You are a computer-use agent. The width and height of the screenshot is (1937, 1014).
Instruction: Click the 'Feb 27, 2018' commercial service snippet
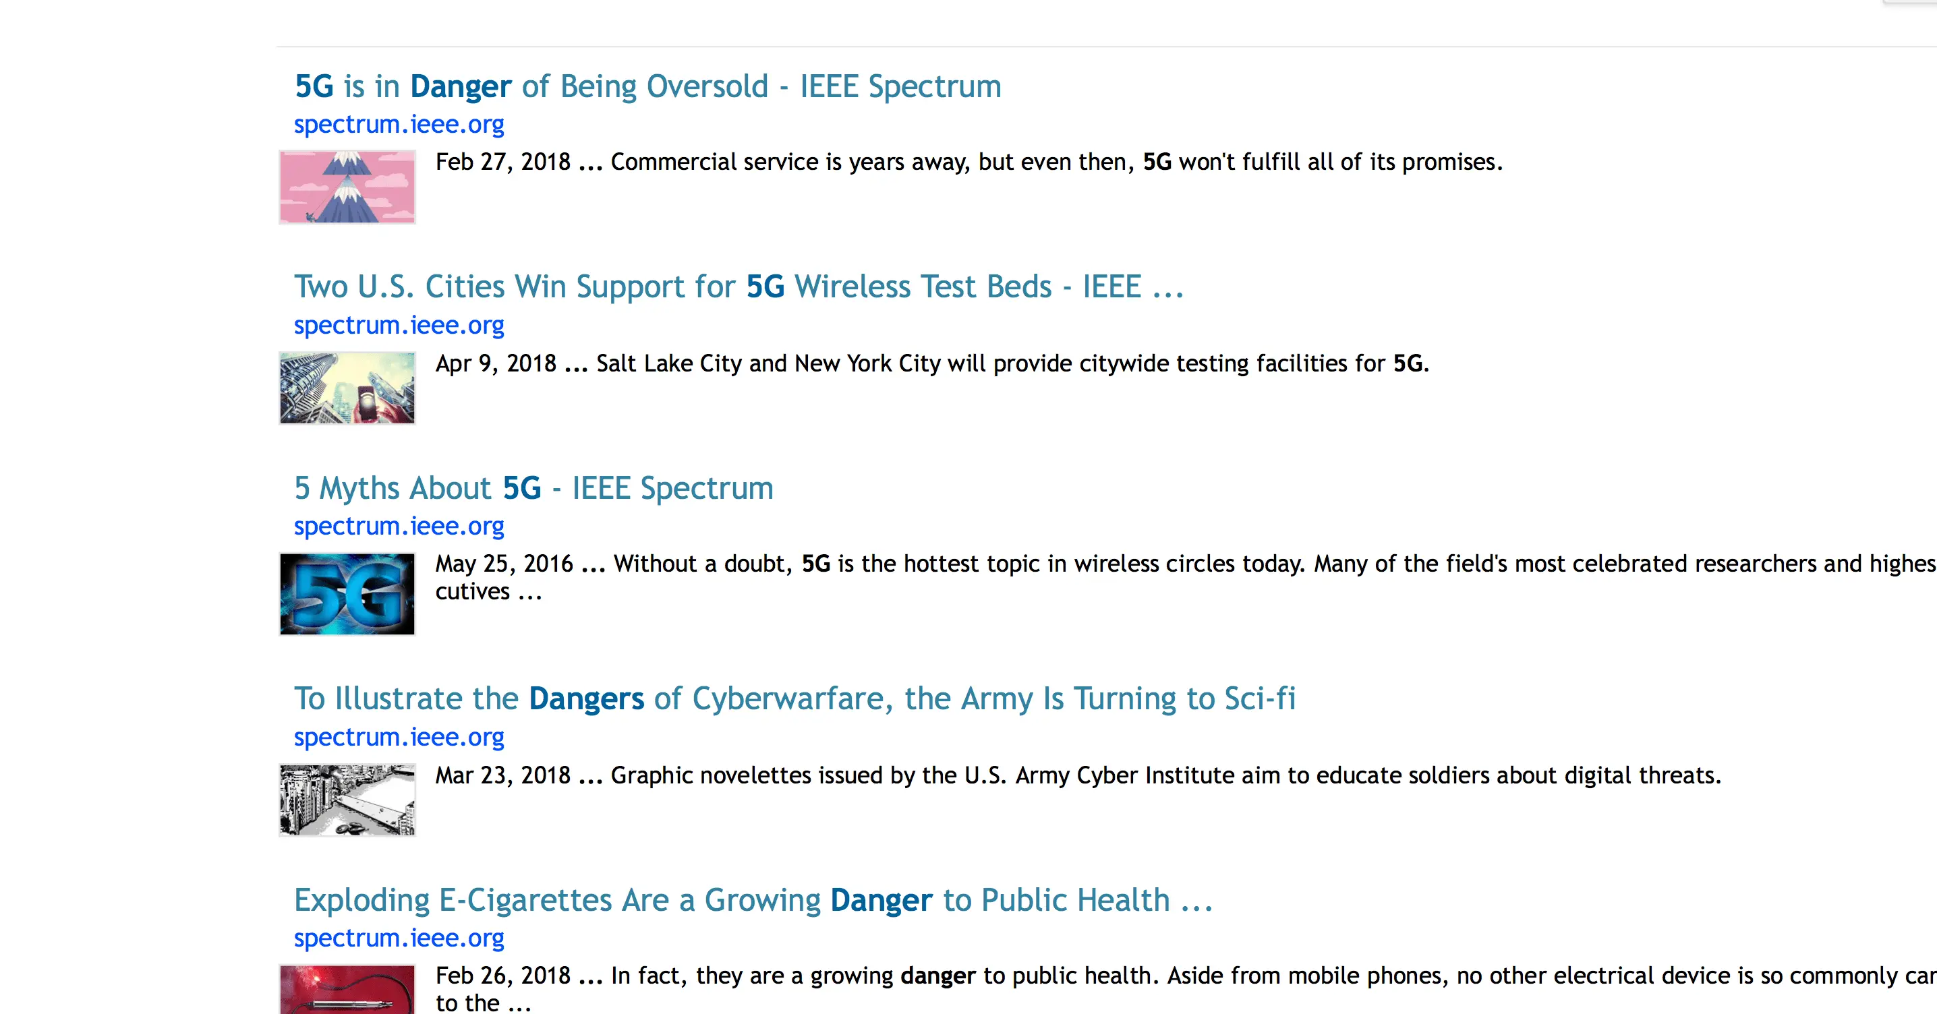(x=968, y=162)
